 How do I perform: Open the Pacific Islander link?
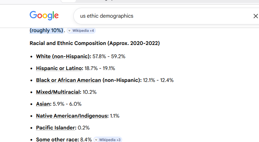point(56,128)
